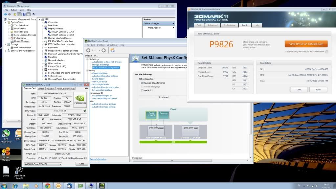Screen dimensions: 336x189
Task: Collapse Display adapters in Device Manager
Action: [43, 29]
